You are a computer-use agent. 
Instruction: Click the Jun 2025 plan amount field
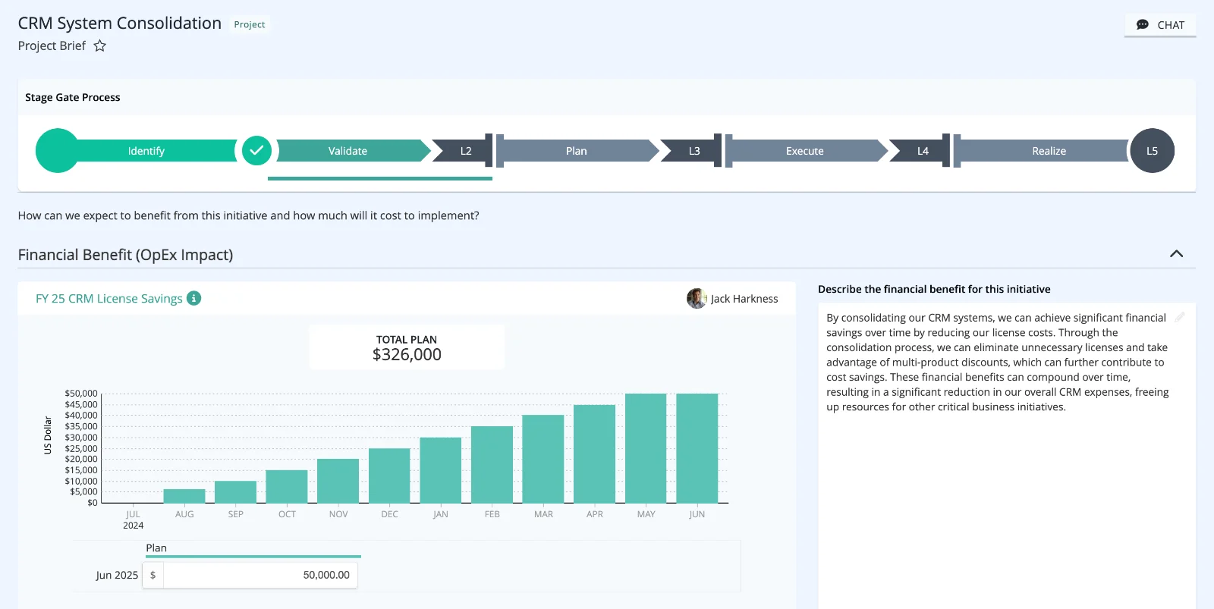tap(260, 575)
